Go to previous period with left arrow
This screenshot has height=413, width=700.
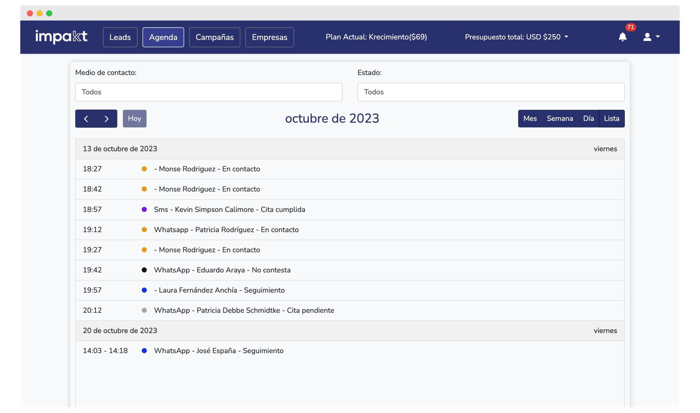click(86, 119)
